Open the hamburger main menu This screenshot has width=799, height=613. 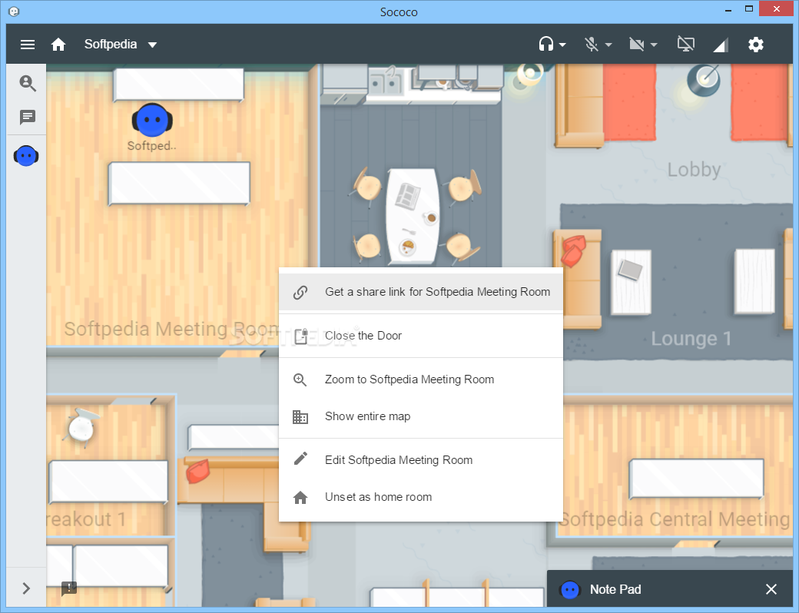tap(28, 45)
